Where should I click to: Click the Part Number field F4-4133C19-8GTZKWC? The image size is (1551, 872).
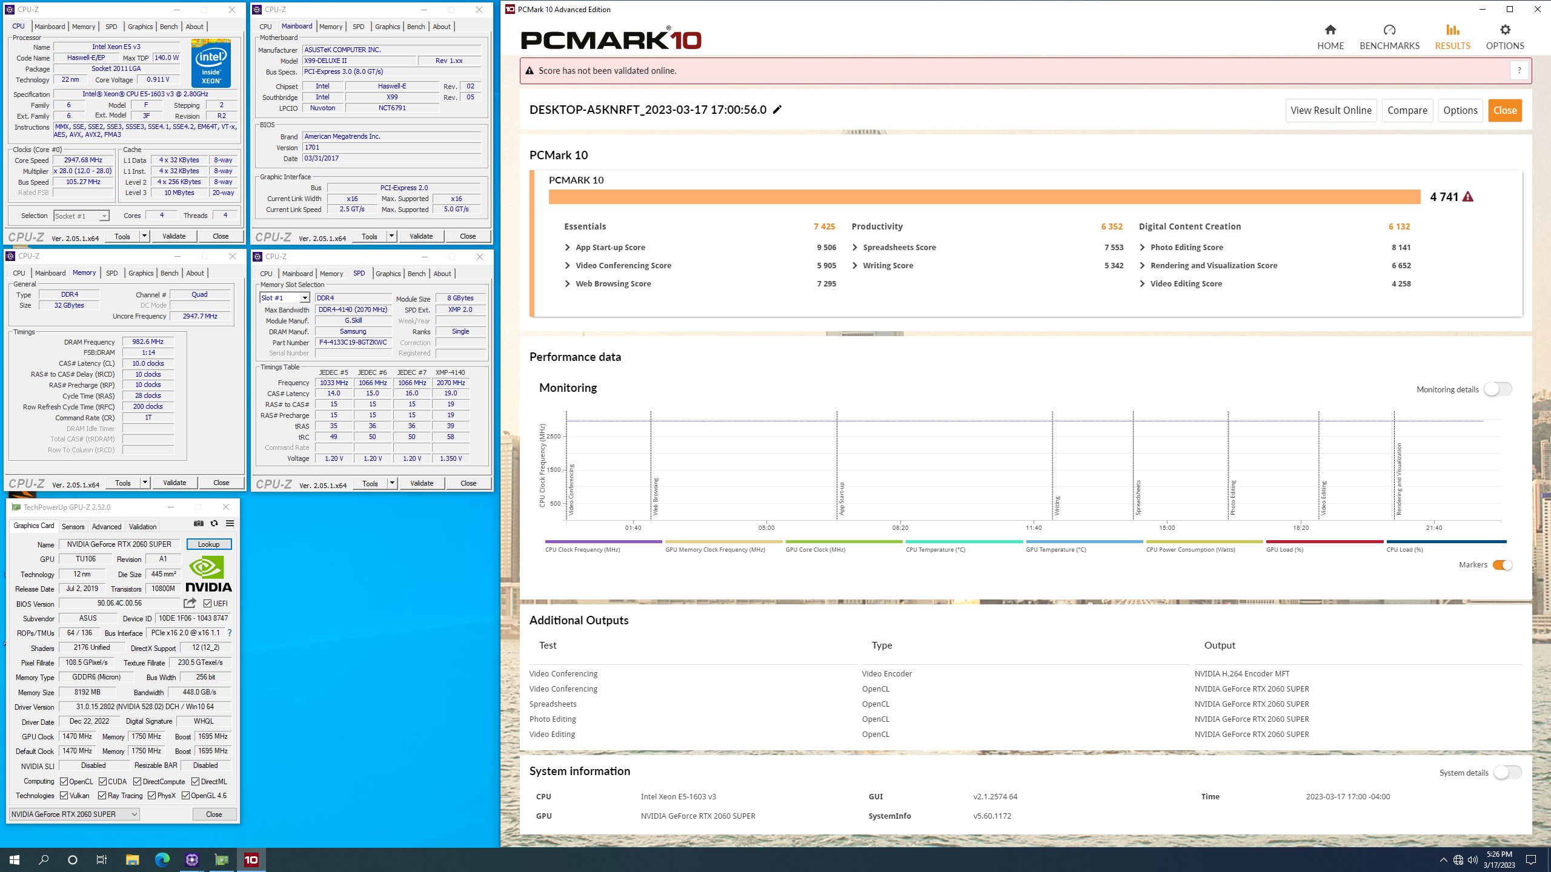(353, 343)
